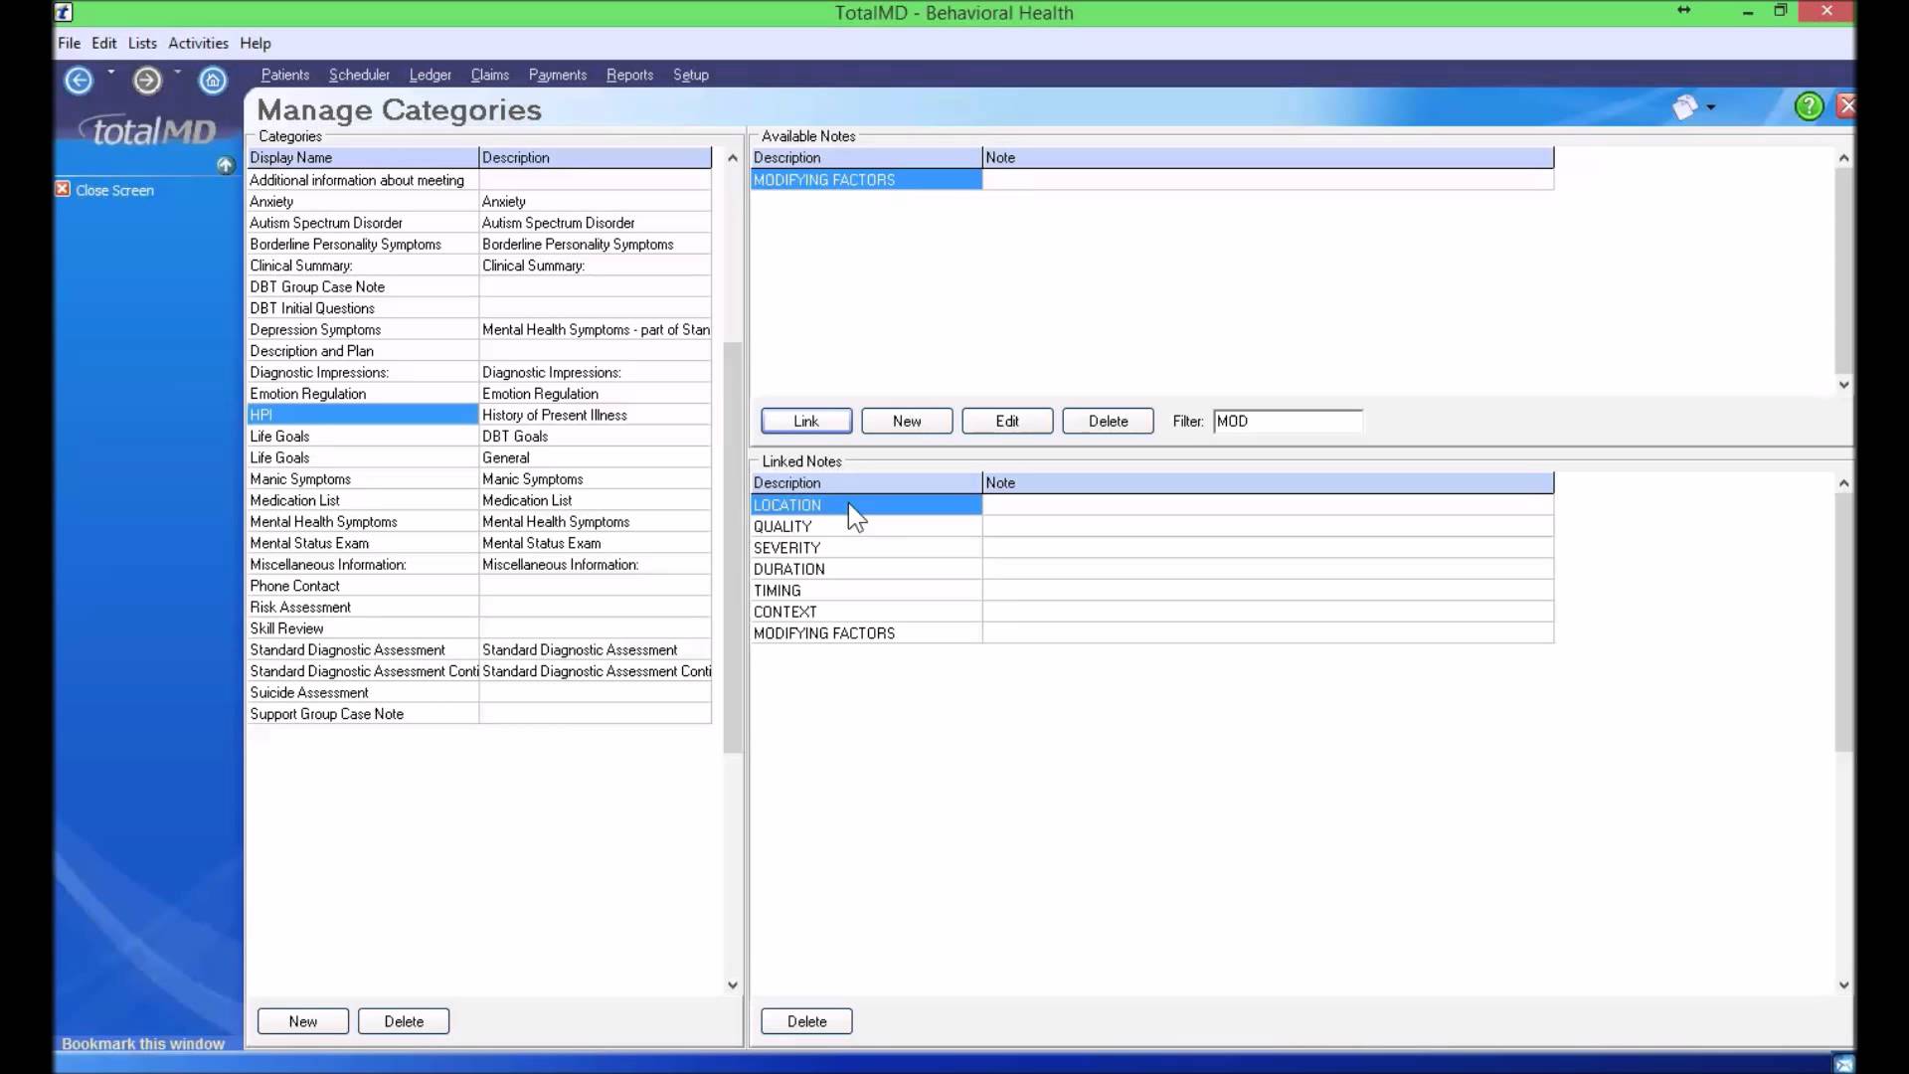Click the Link button under Available Notes

tap(805, 421)
